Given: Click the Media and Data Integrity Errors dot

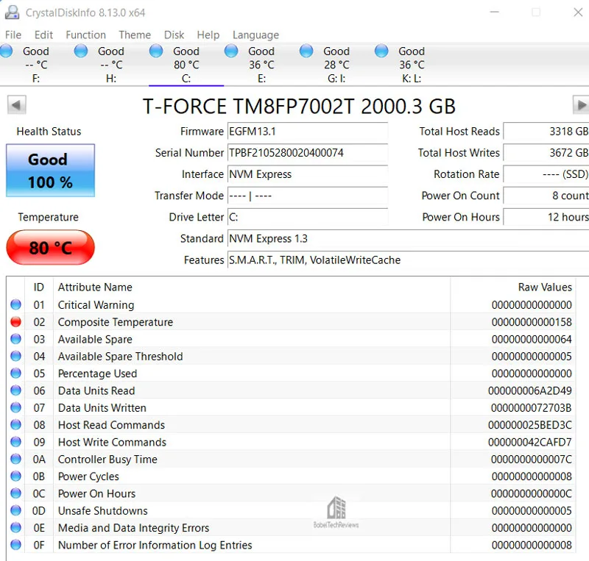Looking at the screenshot, I should tap(15, 527).
